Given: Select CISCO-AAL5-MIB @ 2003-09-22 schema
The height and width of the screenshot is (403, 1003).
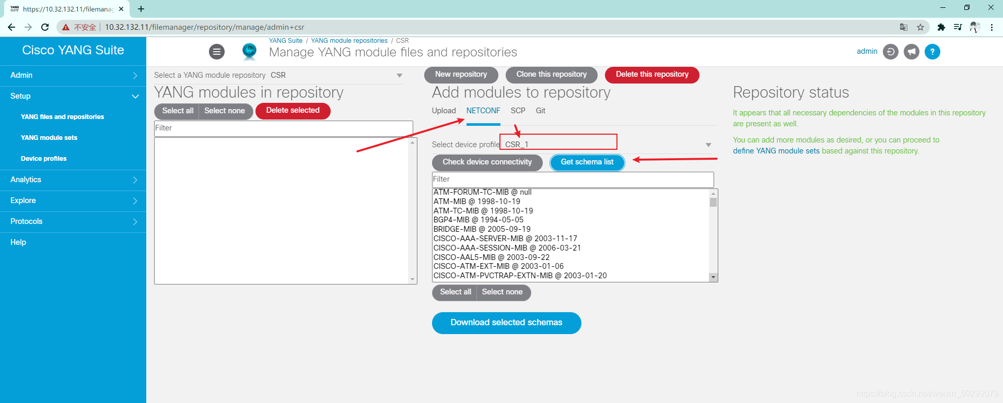Looking at the screenshot, I should coord(492,257).
